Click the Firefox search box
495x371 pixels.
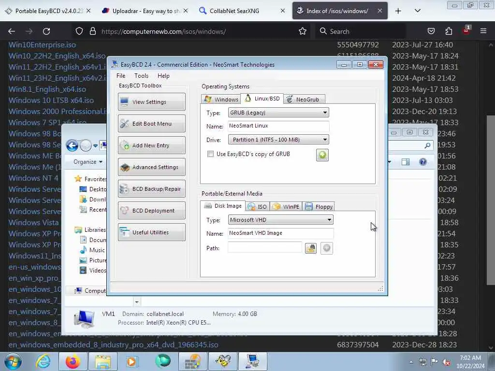coord(360,31)
